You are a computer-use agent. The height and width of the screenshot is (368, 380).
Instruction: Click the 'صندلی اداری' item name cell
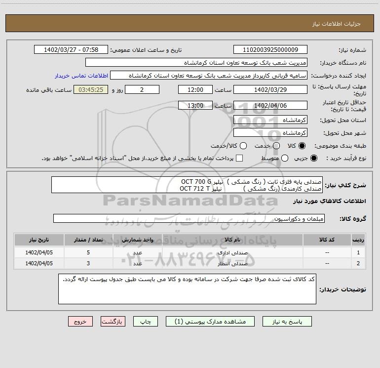(x=232, y=252)
